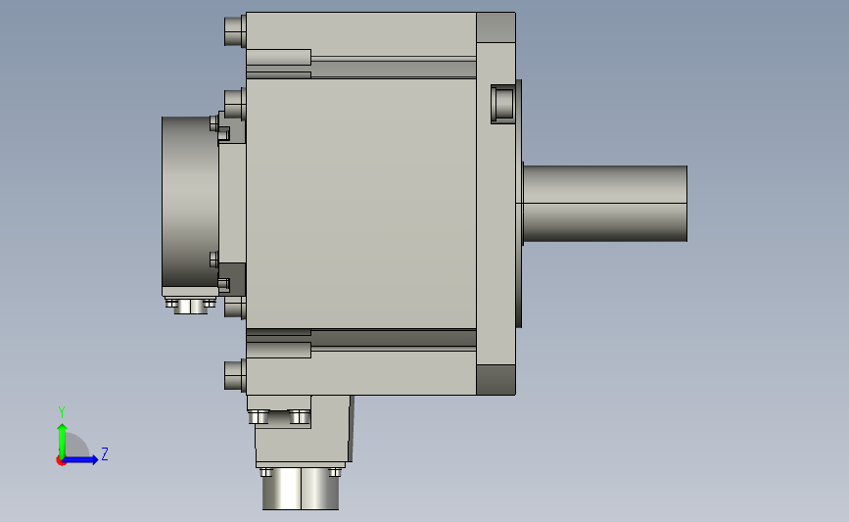Select the motor output shaft

point(605,204)
